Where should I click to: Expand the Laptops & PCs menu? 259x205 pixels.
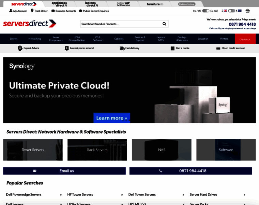click(161, 39)
